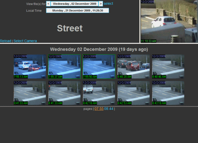Open the 7:55:50 AM snapshot thumbnail
The image size is (198, 143).
pos(99,66)
